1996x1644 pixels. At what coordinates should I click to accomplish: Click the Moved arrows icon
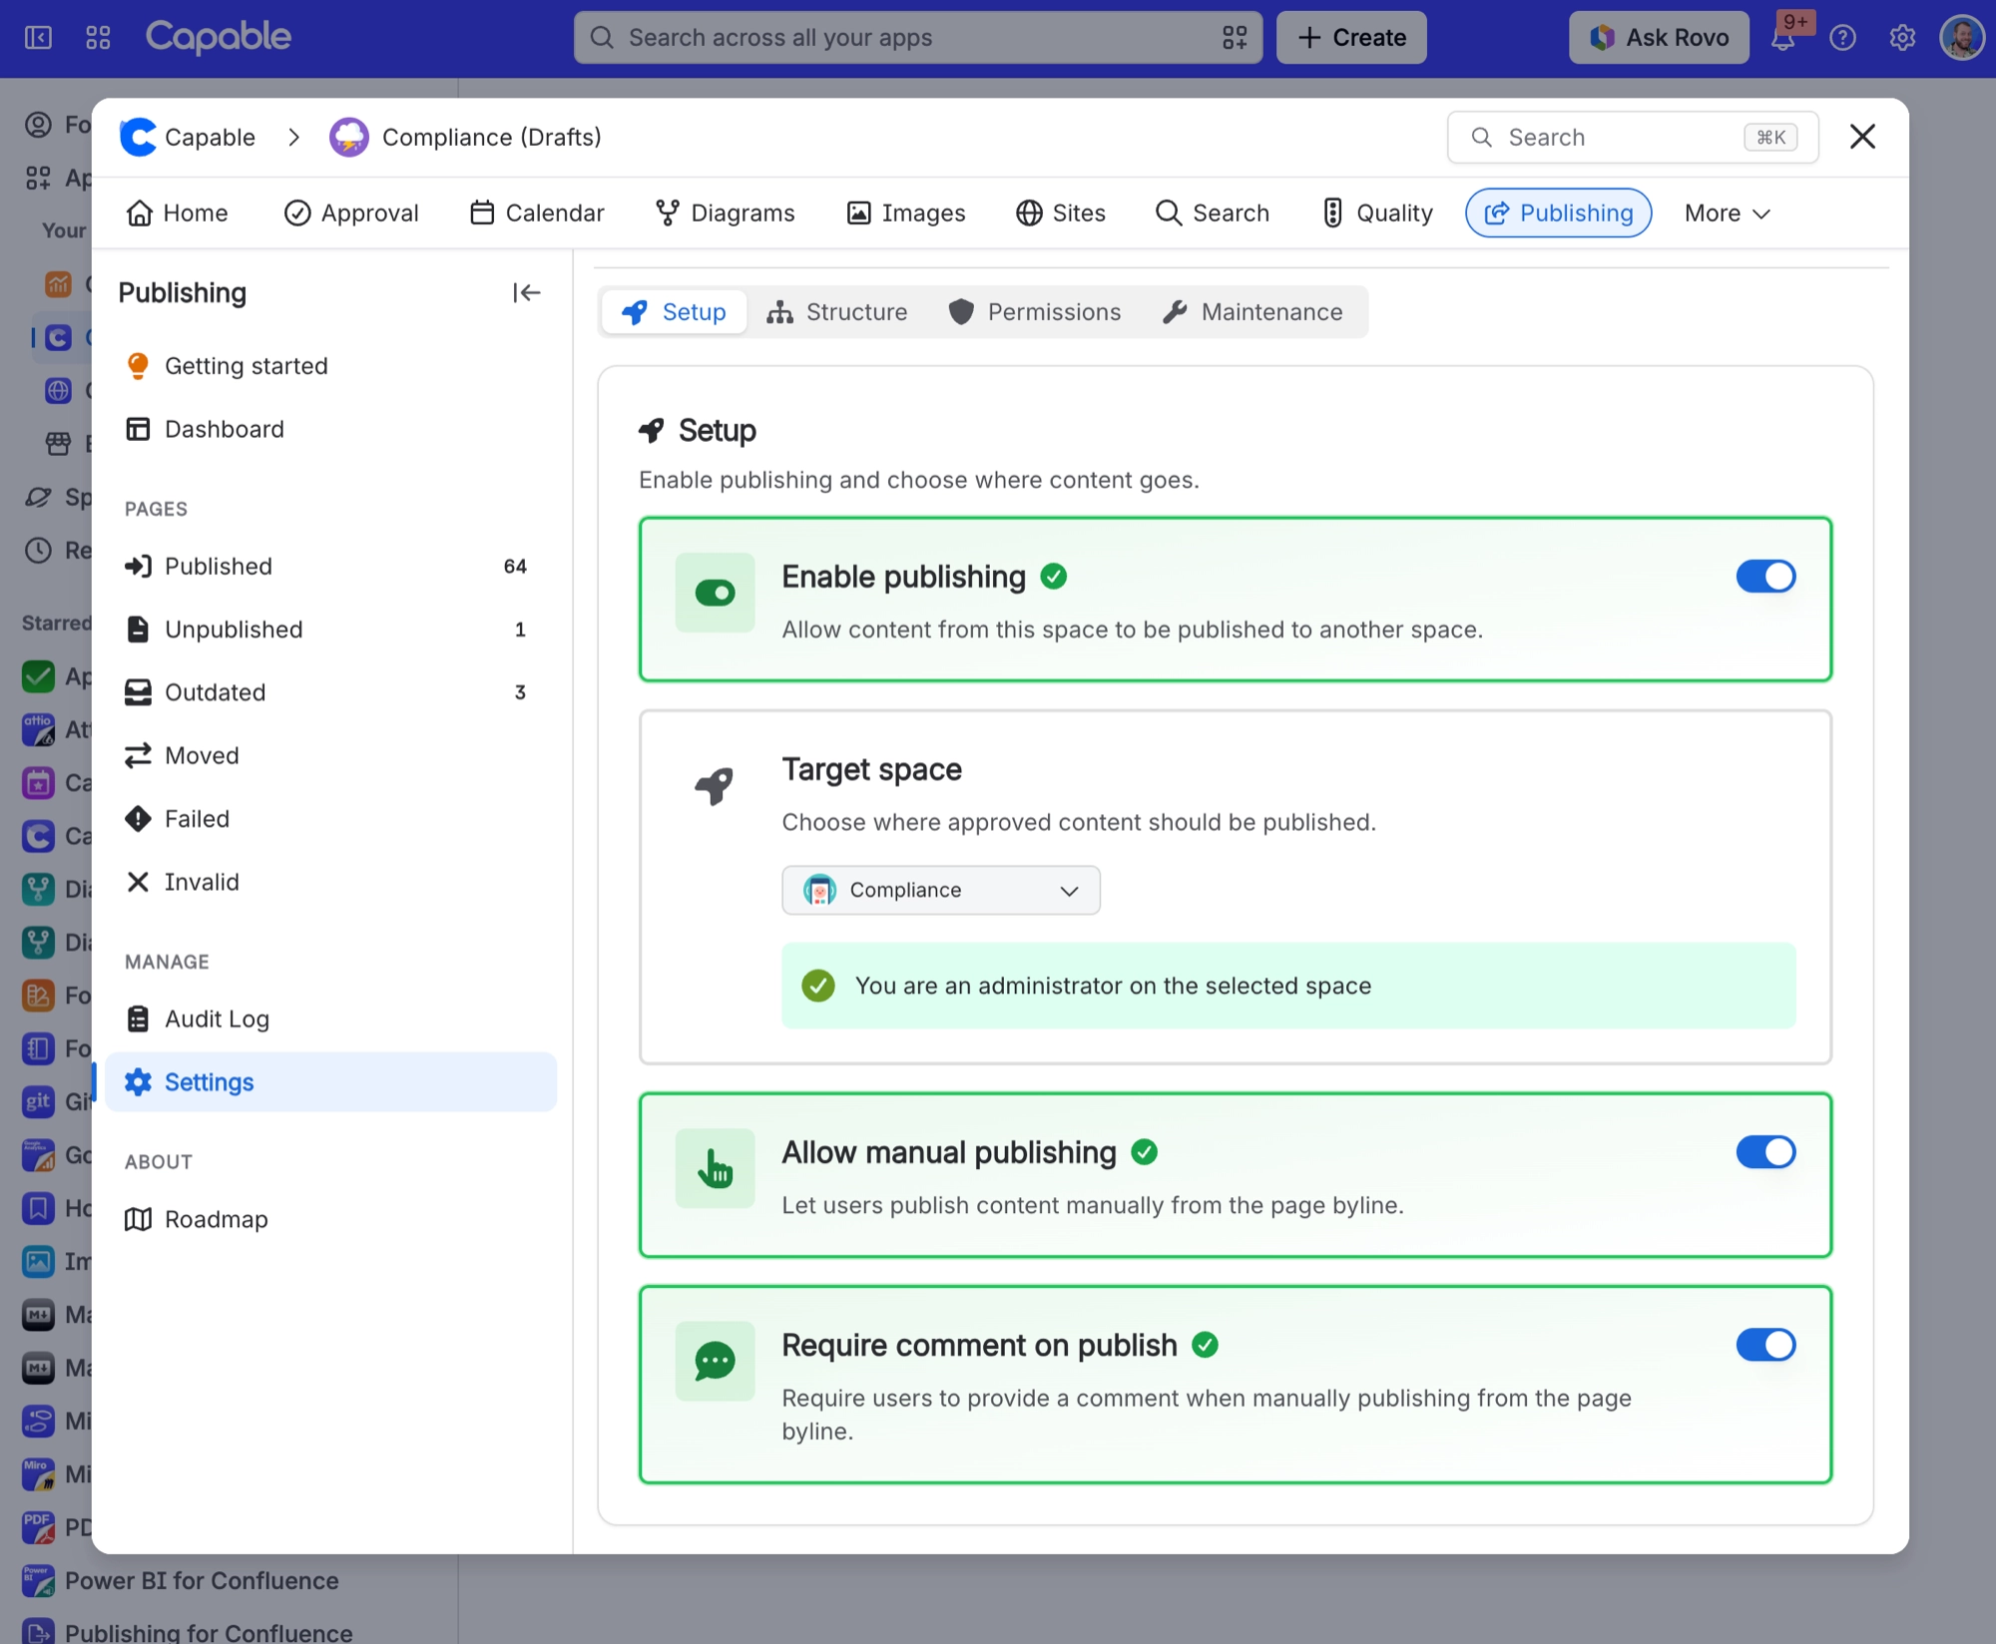(138, 755)
